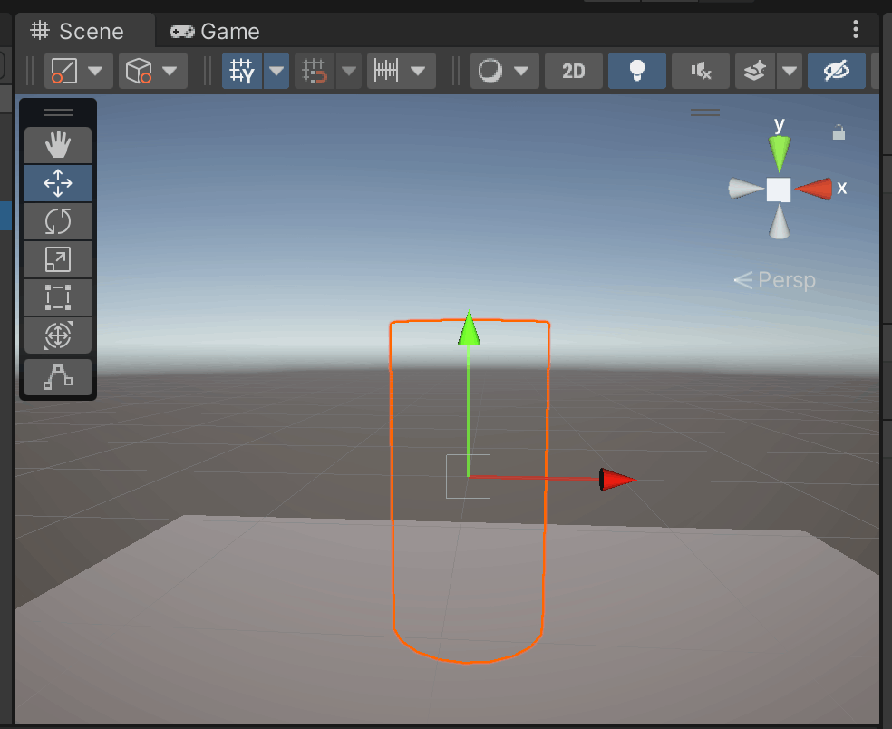Screen dimensions: 892x729
Task: Click the tool handle position (pivot) button
Action: [x=64, y=71]
